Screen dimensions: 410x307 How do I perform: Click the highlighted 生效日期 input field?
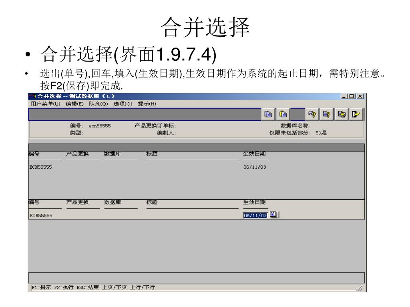click(255, 215)
